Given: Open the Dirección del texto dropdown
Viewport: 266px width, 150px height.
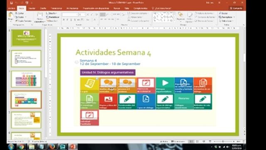Looking at the screenshot, I should point(138,13).
